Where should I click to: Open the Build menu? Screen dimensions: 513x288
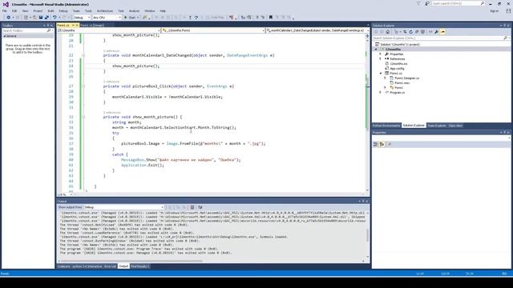pyautogui.click(x=50, y=10)
